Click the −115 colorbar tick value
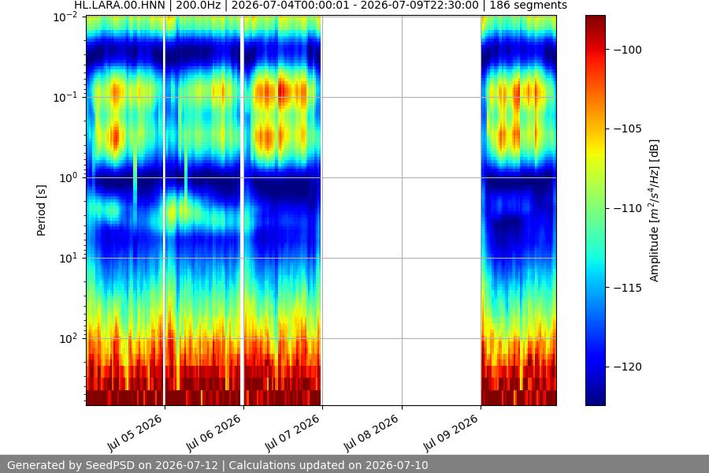 [x=628, y=288]
